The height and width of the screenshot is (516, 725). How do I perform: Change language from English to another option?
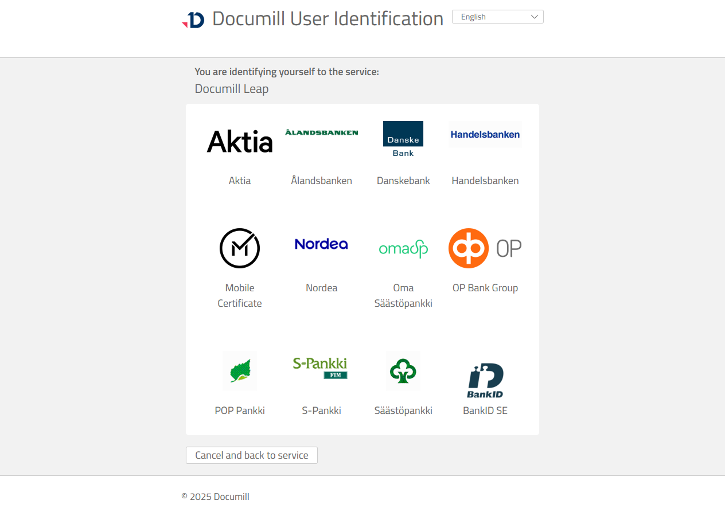click(x=497, y=17)
